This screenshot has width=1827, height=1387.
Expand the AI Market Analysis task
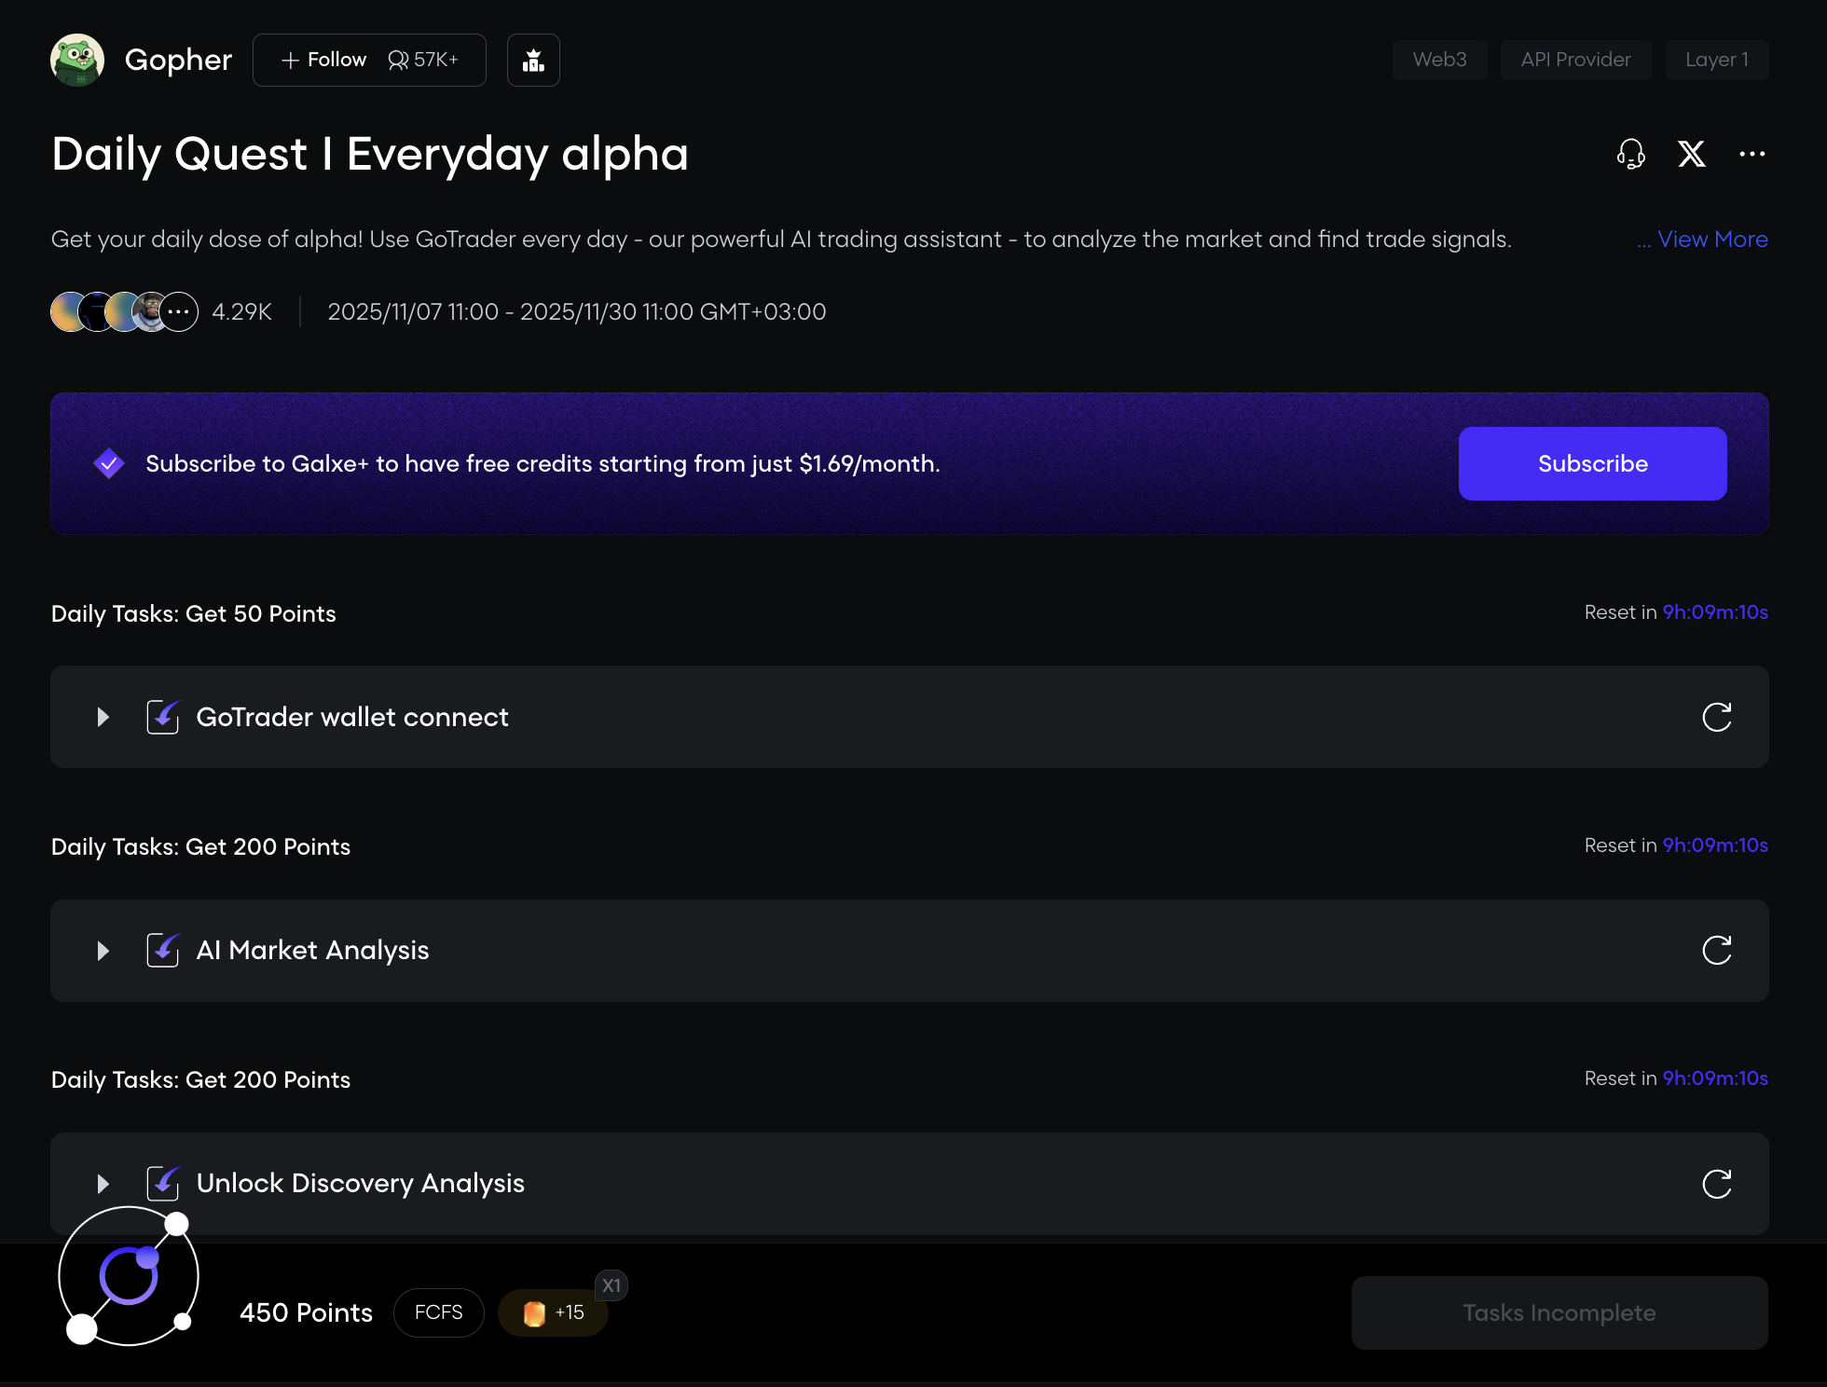click(103, 951)
